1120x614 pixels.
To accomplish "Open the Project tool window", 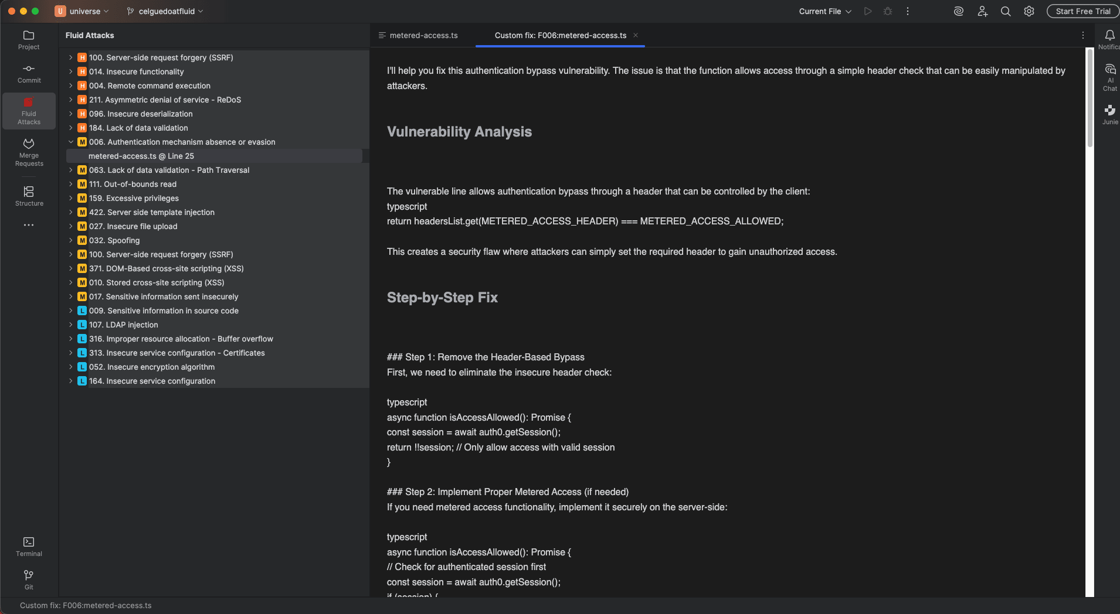I will (29, 40).
